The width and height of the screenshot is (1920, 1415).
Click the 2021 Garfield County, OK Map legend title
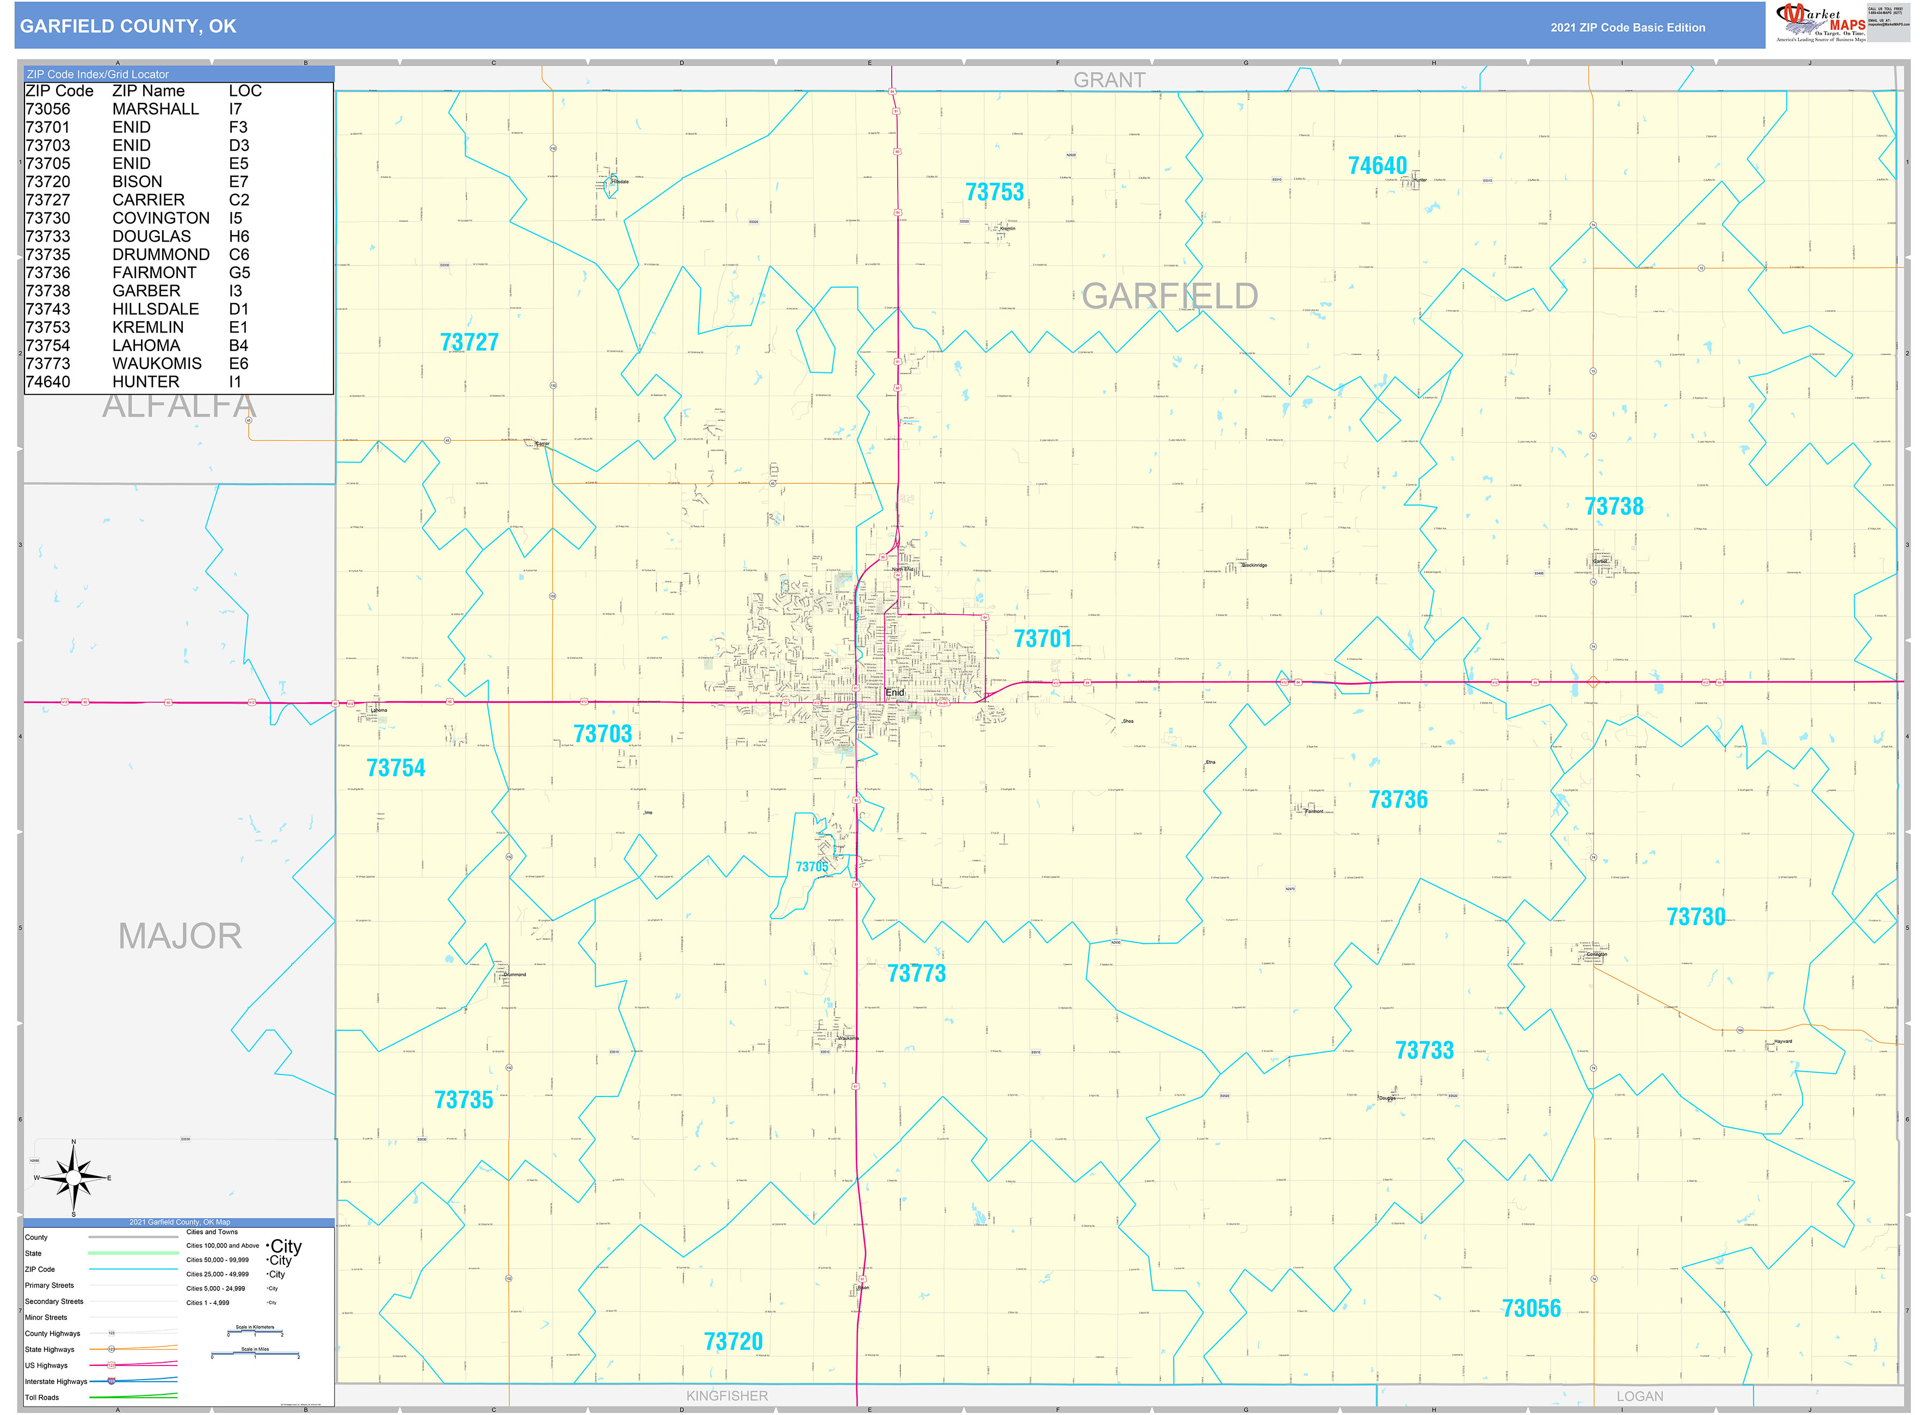click(x=179, y=1222)
